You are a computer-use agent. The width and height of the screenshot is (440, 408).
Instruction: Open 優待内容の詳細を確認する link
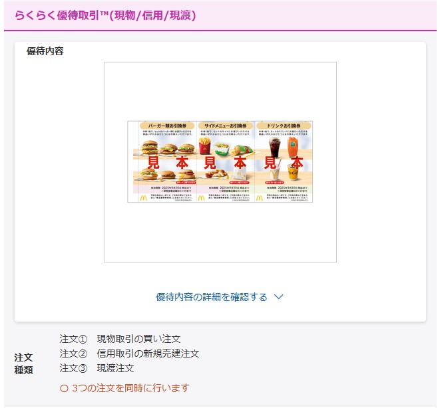coord(212,297)
